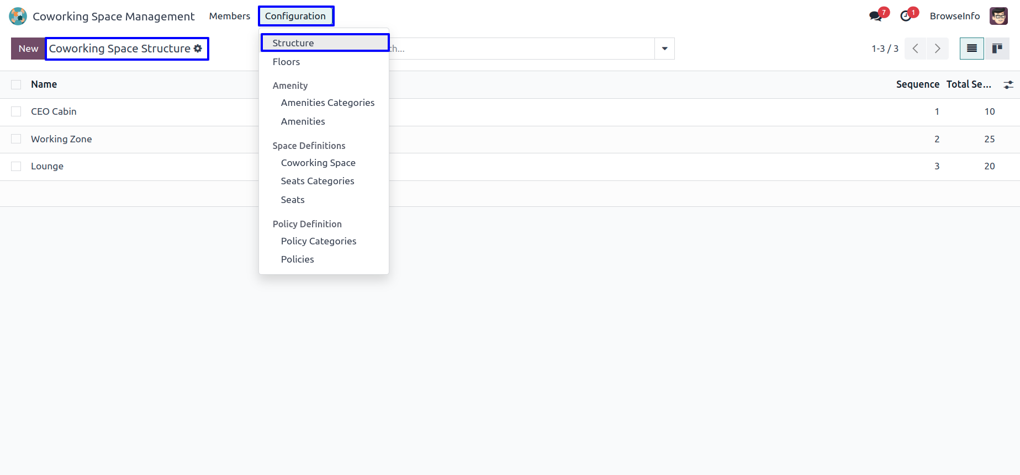Choose Policies menu entry

coord(324,259)
